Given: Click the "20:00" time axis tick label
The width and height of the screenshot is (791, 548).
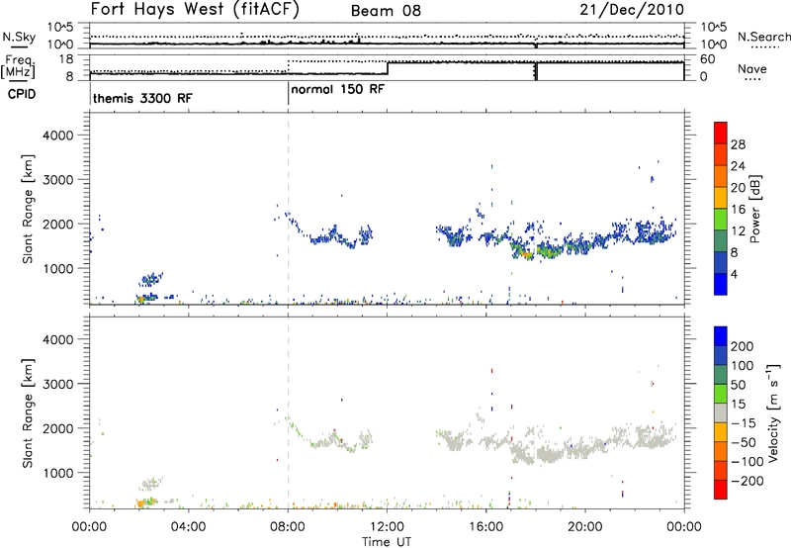Looking at the screenshot, I should coord(585,527).
